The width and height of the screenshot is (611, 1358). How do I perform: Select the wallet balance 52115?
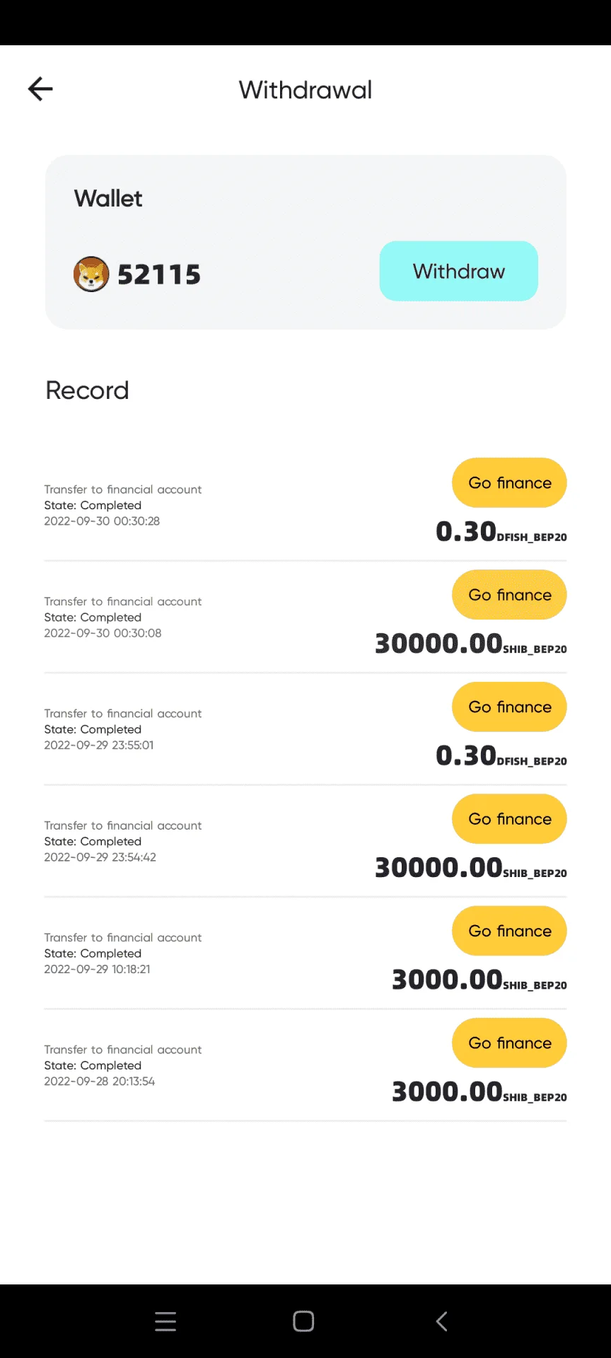(159, 274)
